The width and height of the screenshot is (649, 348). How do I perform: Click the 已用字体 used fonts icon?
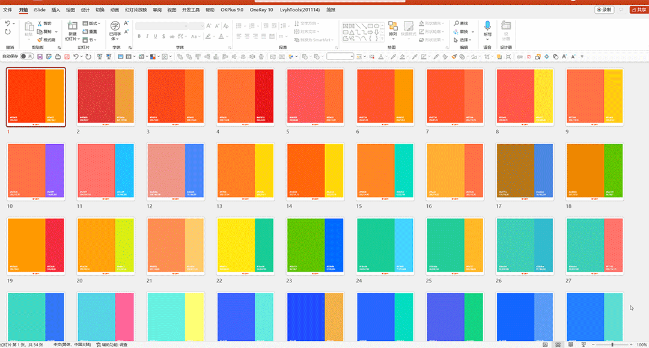115,31
